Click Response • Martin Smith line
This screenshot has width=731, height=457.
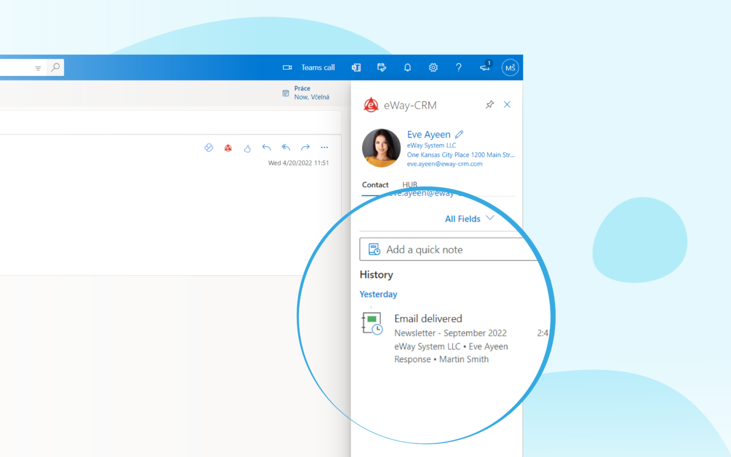point(441,359)
